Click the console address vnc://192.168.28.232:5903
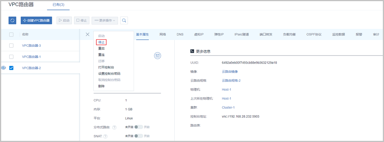The height and width of the screenshot is (142, 384). click(x=240, y=116)
